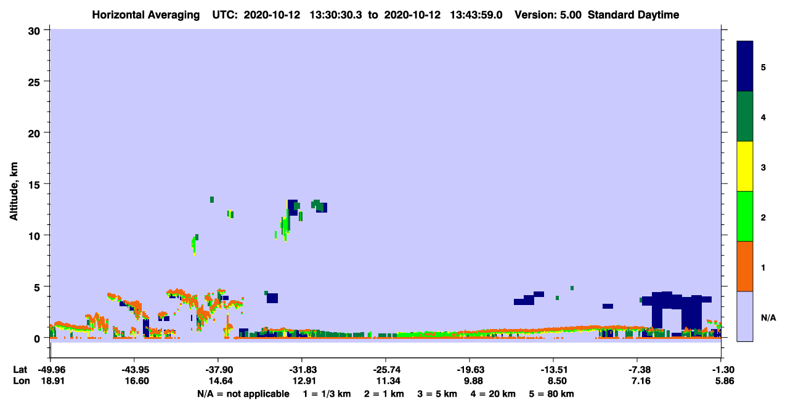Click legend text '3 = 5 km'

pyautogui.click(x=438, y=394)
